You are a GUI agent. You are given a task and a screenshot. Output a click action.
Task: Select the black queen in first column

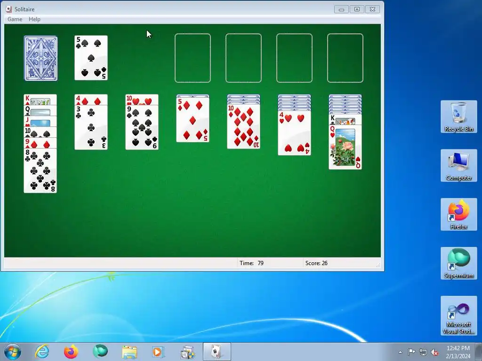click(x=40, y=110)
